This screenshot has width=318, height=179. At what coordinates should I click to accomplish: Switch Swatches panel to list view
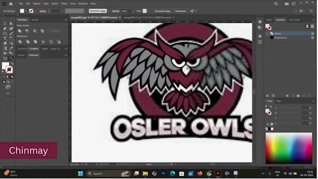(307, 26)
